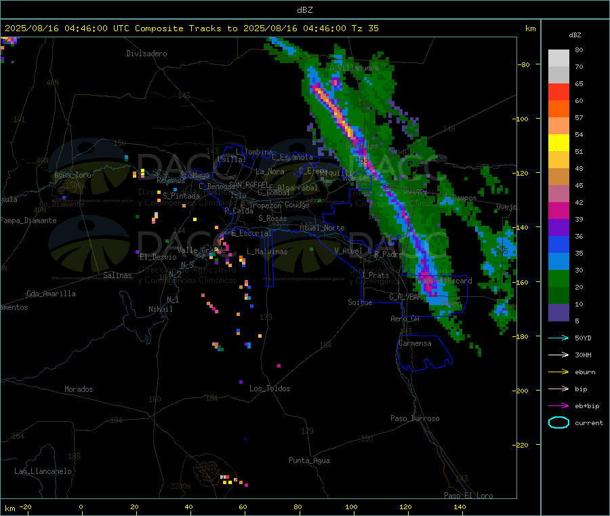
Task: Click the yellow eburn arrow legend icon
Action: tap(558, 372)
